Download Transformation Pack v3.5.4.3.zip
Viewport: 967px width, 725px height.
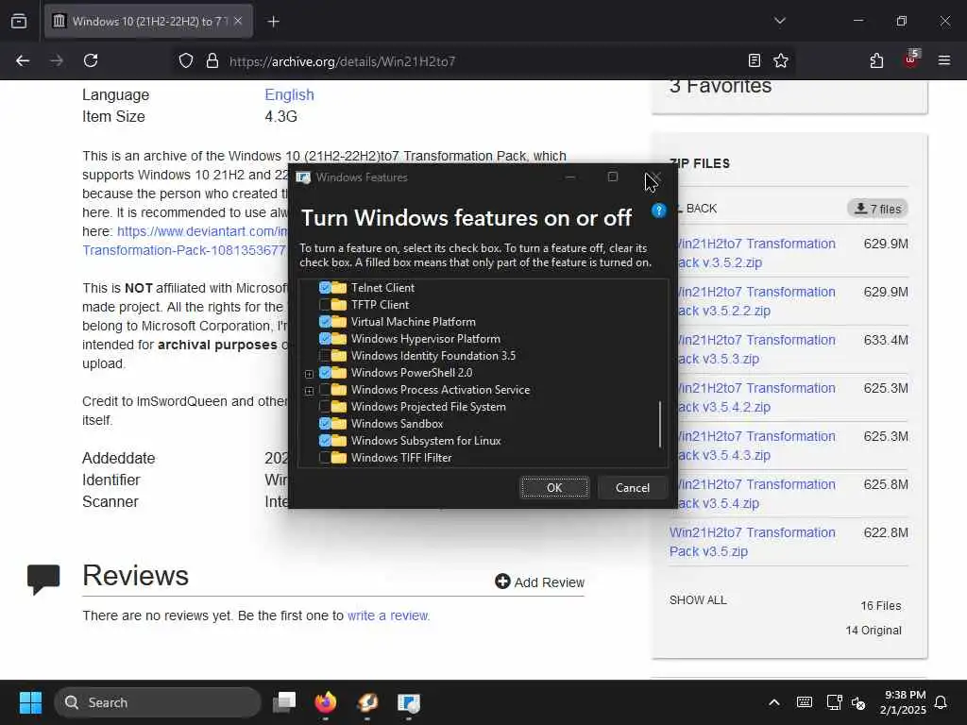(x=755, y=446)
